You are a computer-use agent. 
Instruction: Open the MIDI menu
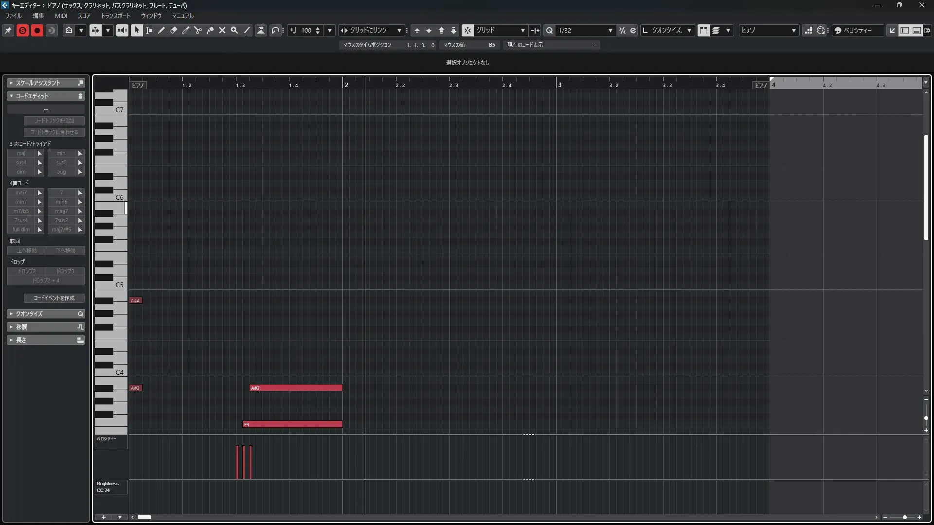(x=61, y=16)
